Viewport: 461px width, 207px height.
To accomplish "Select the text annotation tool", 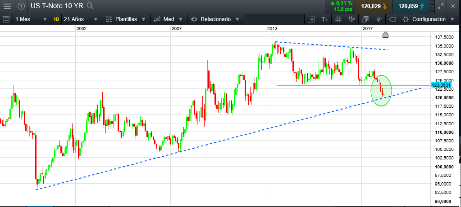I will pos(324,20).
